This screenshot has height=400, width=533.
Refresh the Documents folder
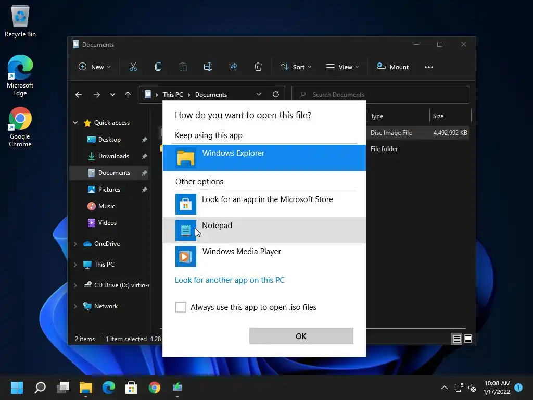point(276,95)
